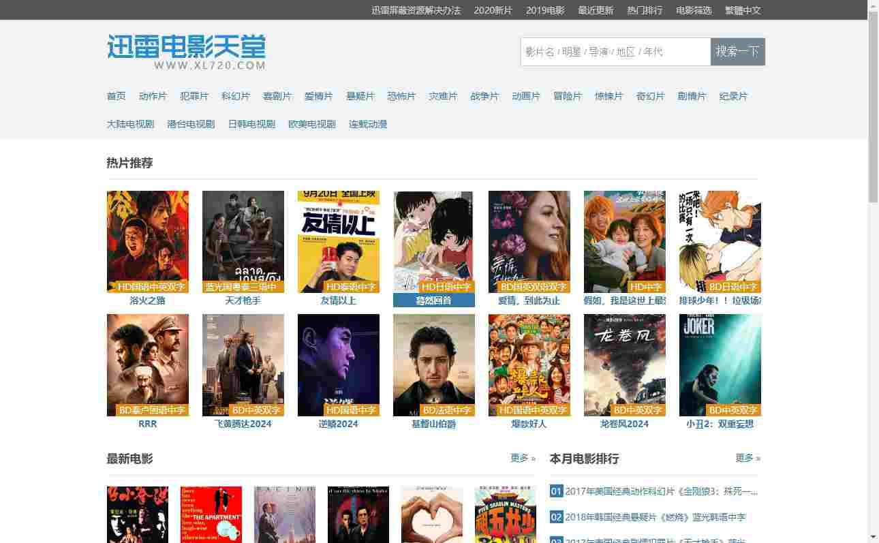Click the 蓦然回首 highlighted title

(434, 300)
